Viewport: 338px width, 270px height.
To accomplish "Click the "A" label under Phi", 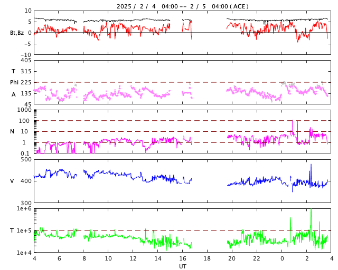I will coord(14,94).
